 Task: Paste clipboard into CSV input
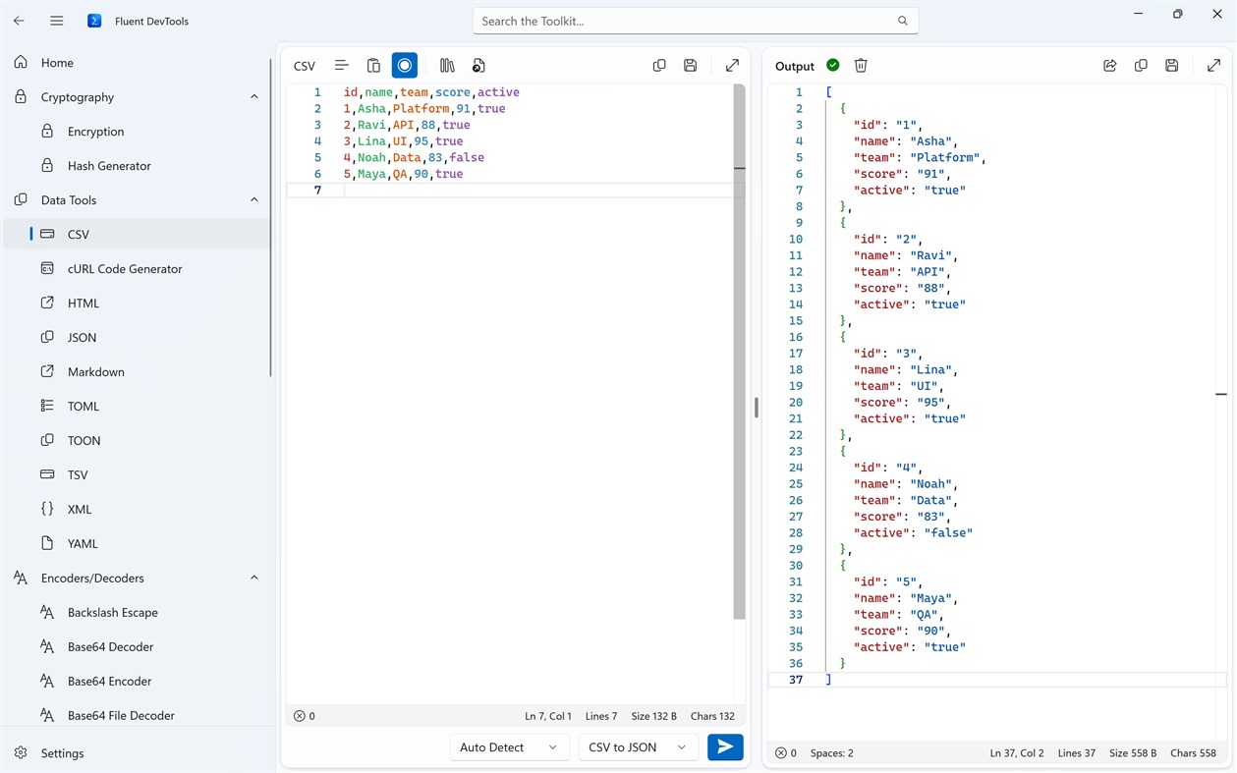373,66
